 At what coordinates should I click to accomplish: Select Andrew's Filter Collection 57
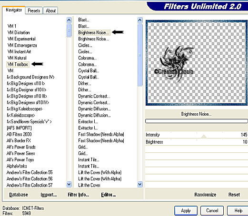[x=30, y=185]
